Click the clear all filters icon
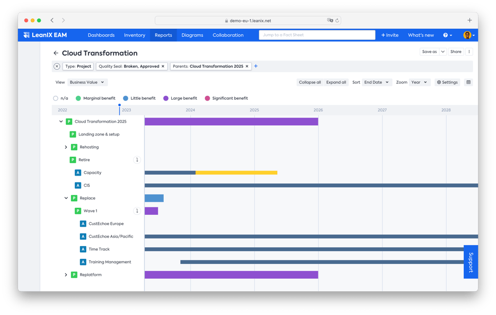The image size is (496, 315). pyautogui.click(x=57, y=65)
